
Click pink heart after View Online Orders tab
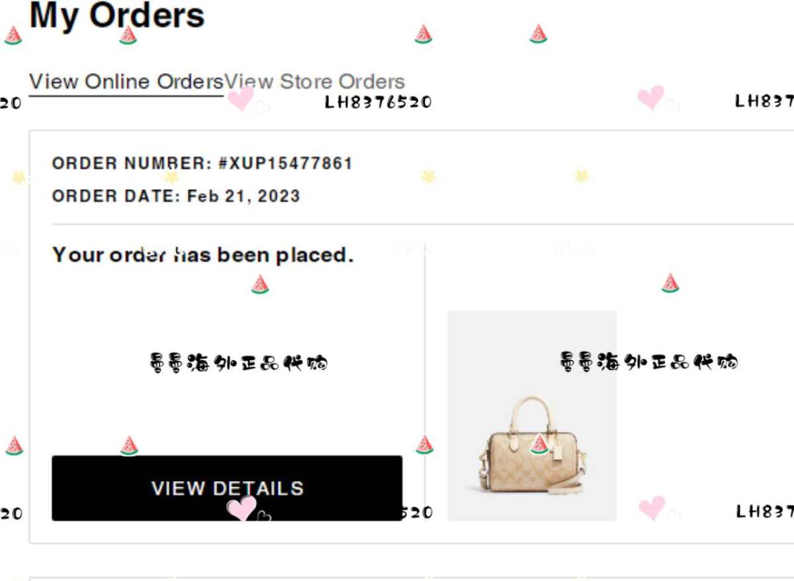[x=241, y=99]
